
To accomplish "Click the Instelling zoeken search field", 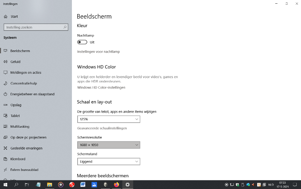I will (33, 27).
